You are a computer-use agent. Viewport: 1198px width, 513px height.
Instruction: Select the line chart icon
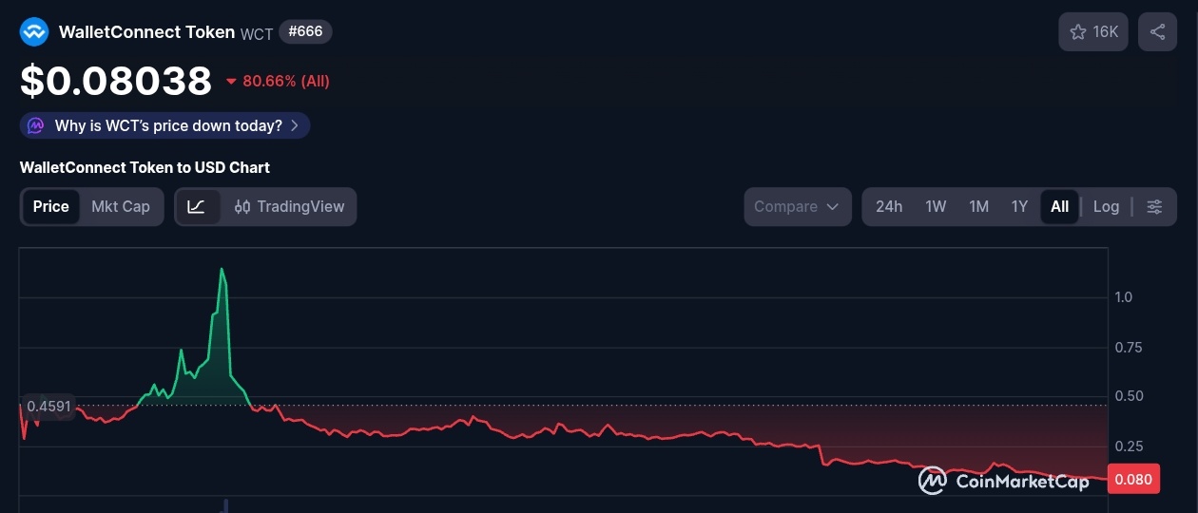[197, 207]
